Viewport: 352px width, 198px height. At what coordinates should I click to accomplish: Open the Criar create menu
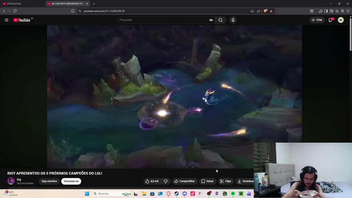point(317,20)
